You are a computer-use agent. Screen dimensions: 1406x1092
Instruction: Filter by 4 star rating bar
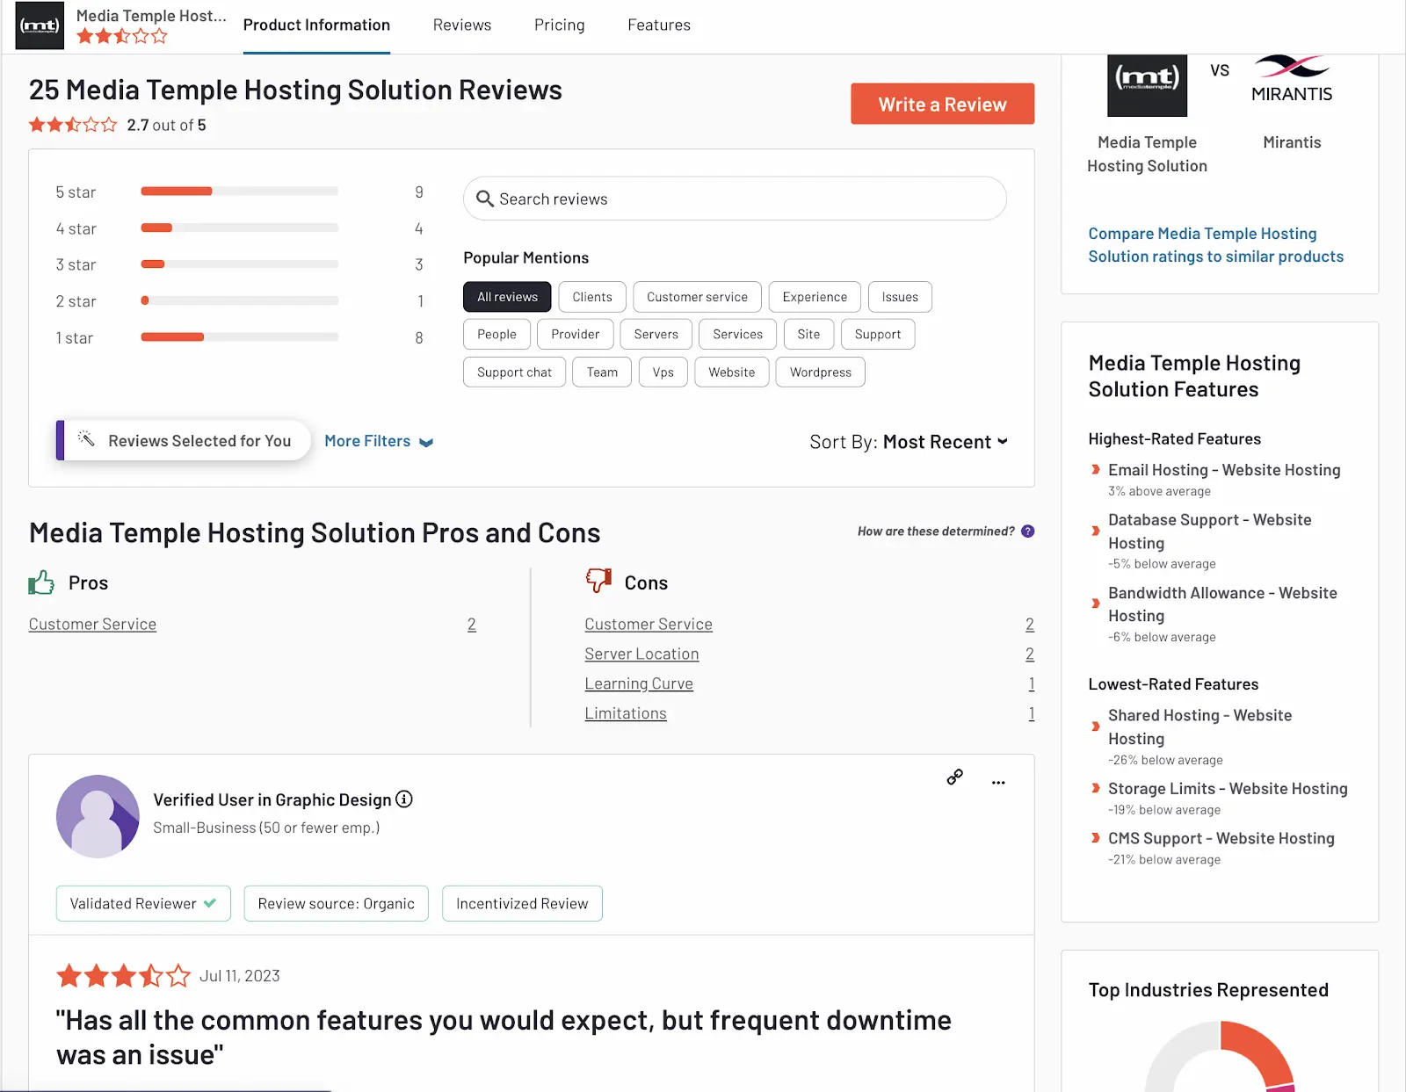click(x=239, y=228)
